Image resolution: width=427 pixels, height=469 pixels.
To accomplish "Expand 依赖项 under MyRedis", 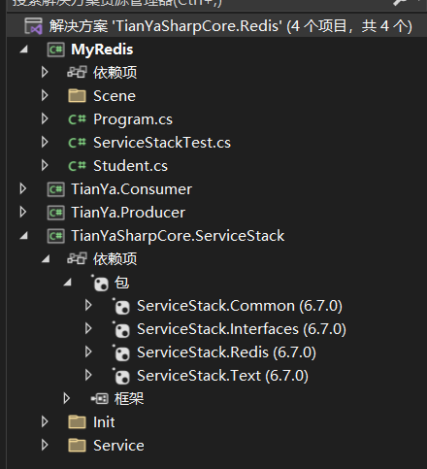I will [45, 72].
